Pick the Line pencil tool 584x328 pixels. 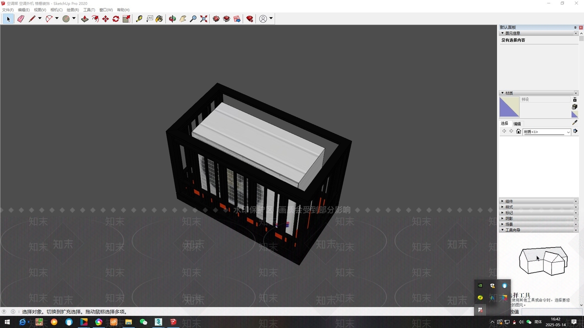click(x=32, y=19)
